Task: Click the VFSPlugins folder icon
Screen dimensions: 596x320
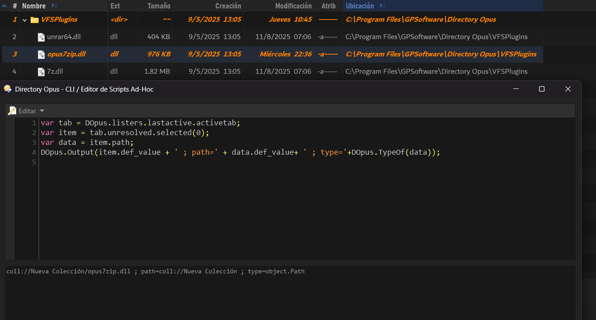Action: tap(34, 20)
